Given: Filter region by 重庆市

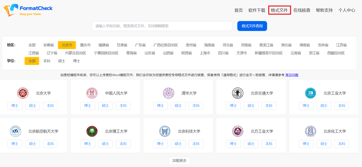Looking at the screenshot, I should [x=85, y=45].
